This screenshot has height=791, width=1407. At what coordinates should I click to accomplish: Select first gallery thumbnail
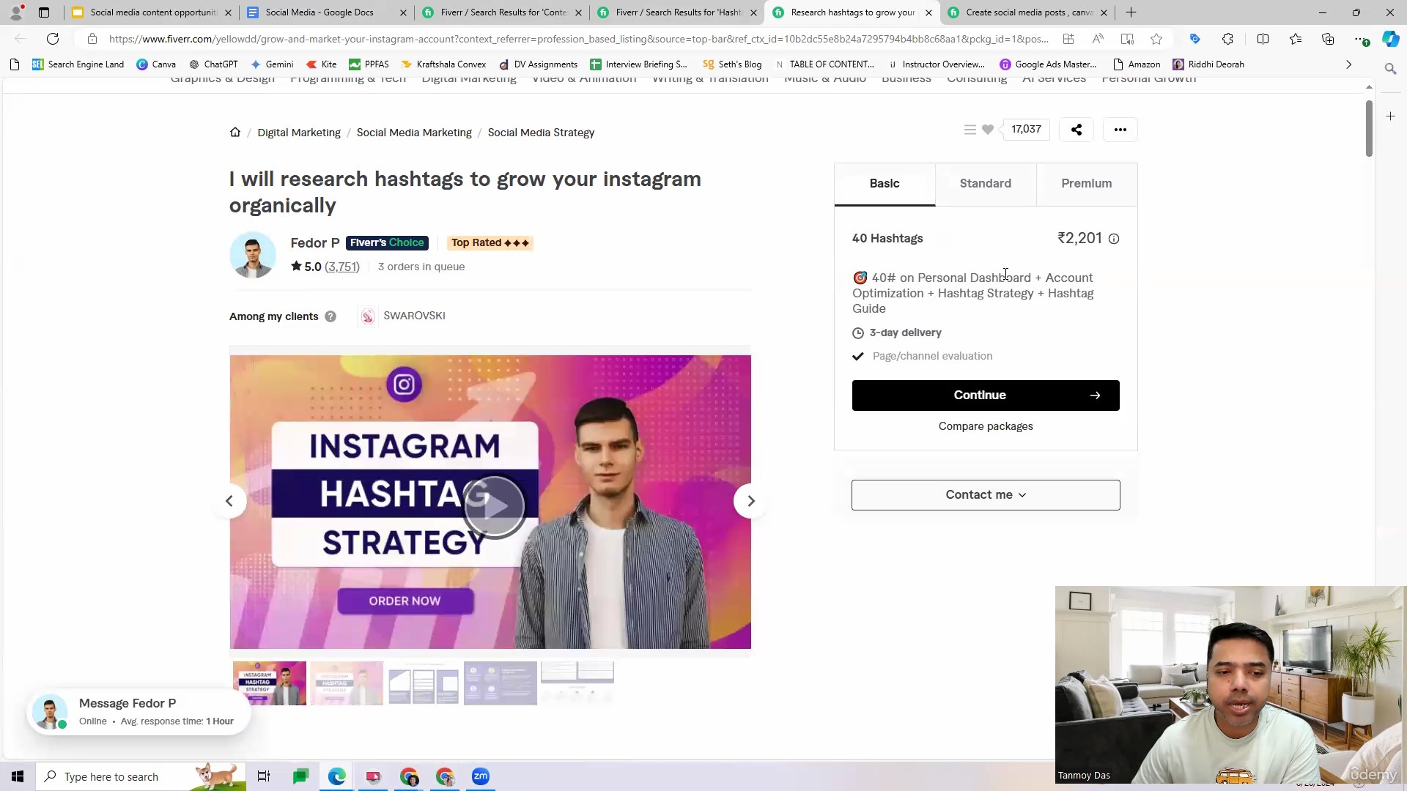(x=270, y=683)
